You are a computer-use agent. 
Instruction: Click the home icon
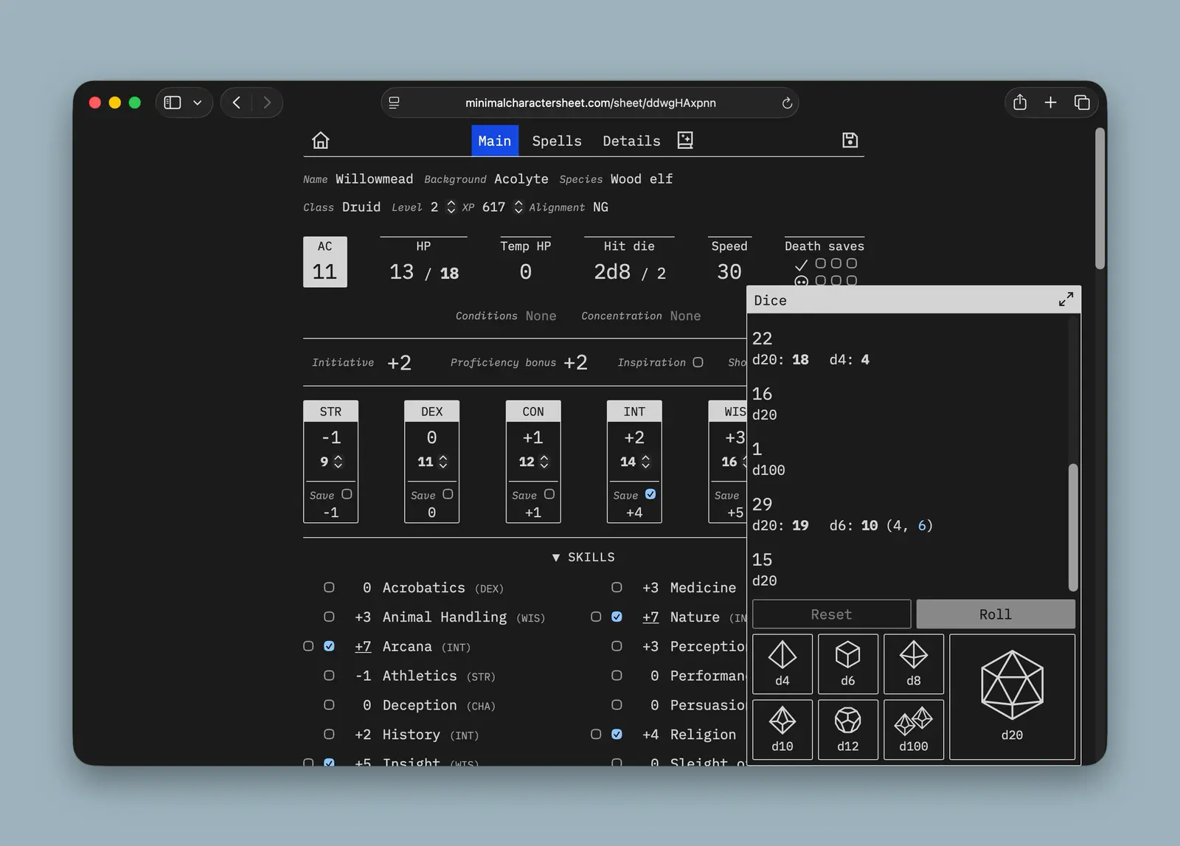[x=320, y=140]
